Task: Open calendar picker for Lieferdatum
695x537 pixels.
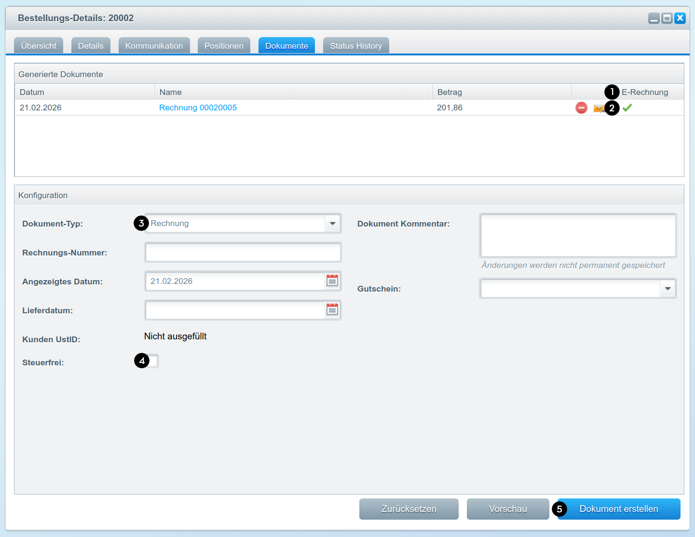Action: 332,310
